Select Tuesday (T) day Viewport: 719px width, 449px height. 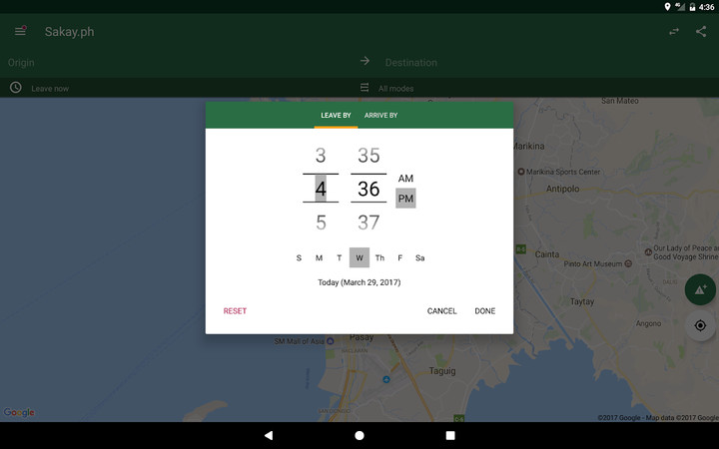coord(340,258)
